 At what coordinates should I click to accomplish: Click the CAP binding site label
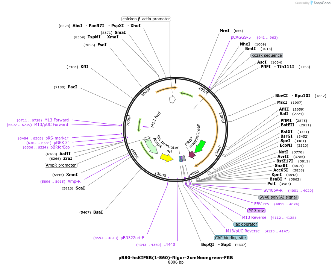(230, 238)
